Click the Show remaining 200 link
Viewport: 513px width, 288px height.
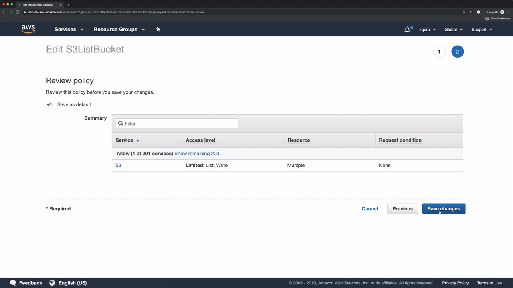coord(197,154)
